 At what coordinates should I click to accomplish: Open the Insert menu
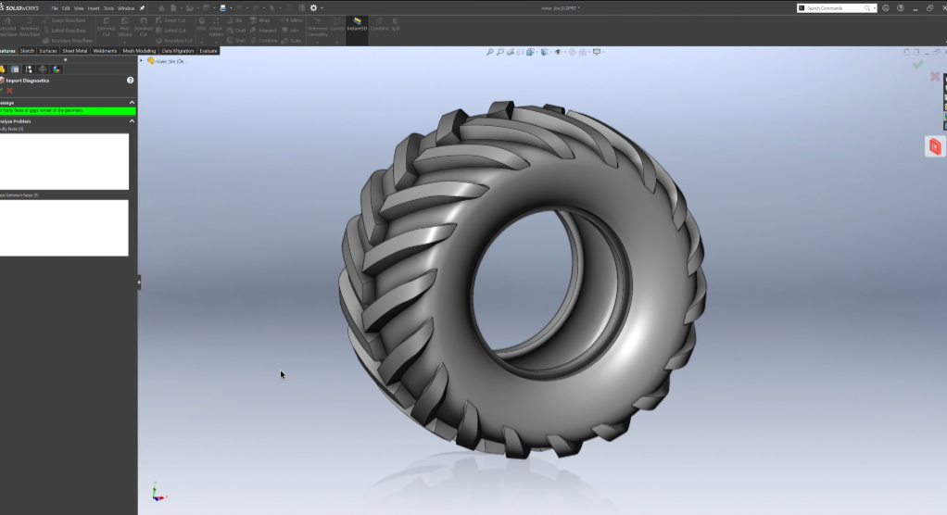(x=94, y=8)
